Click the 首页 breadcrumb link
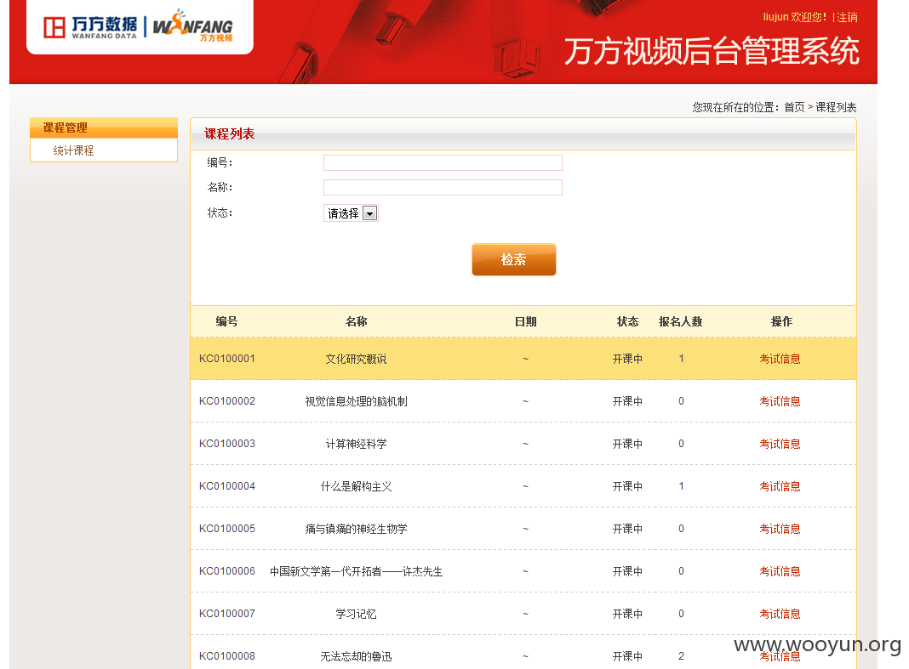Image resolution: width=909 pixels, height=669 pixels. point(794,107)
